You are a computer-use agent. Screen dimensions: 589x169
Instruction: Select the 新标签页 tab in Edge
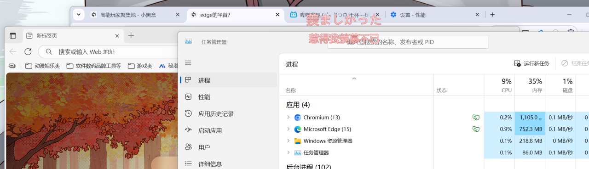pos(73,35)
